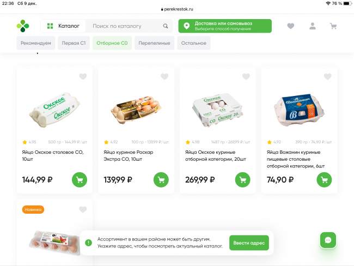The height and width of the screenshot is (266, 354).
Task: Open the shopping cart in header
Action: tap(333, 26)
